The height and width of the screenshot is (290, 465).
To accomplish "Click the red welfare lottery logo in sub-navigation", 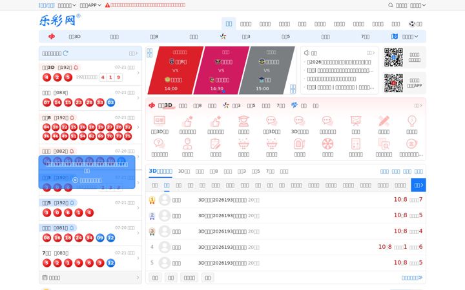I will [52, 36].
